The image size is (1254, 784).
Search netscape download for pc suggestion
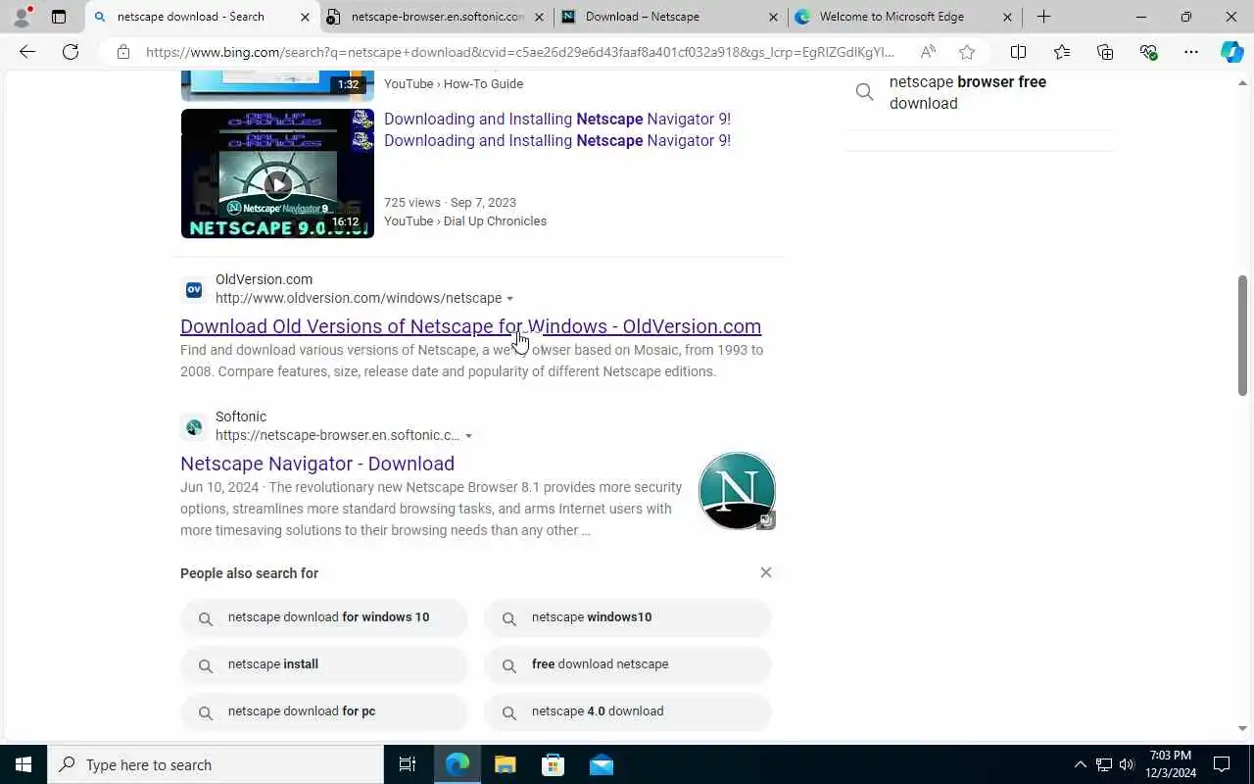tap(324, 712)
